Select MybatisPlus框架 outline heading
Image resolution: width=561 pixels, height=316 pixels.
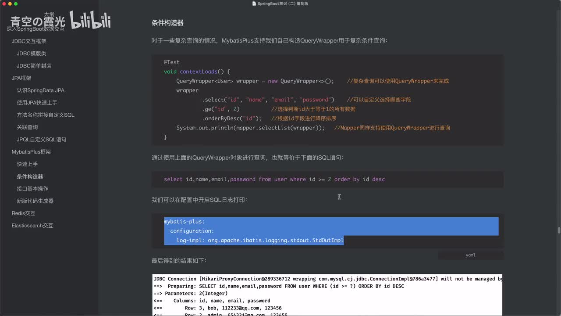point(31,152)
